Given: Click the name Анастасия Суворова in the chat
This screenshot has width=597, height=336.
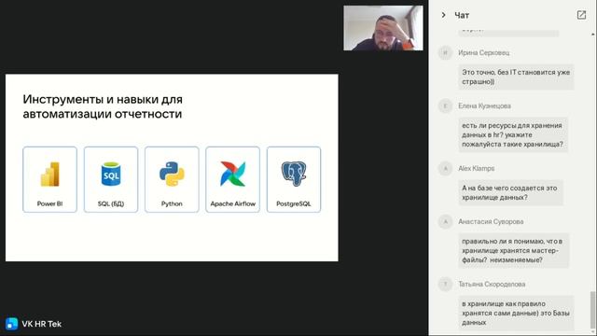Looking at the screenshot, I should 491,222.
